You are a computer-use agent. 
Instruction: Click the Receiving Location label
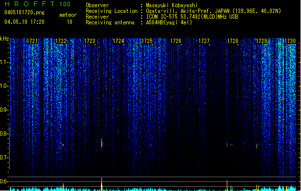pos(111,11)
